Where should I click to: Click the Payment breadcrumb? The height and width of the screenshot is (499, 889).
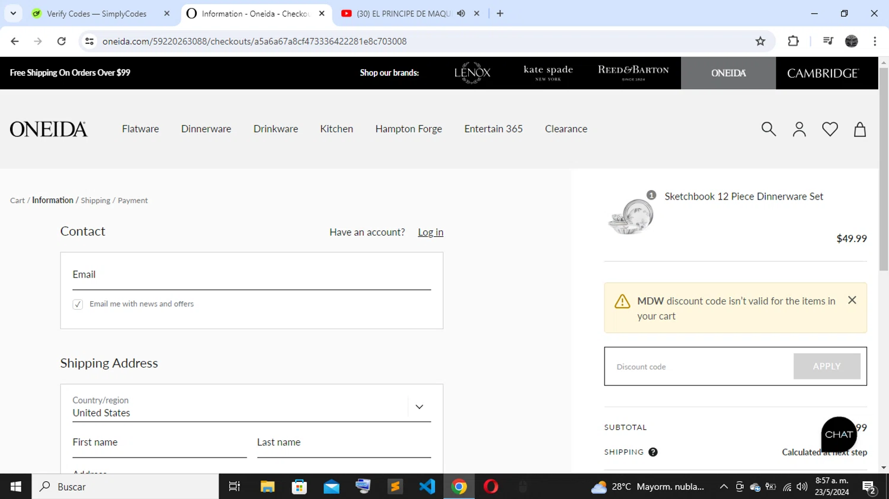133,201
